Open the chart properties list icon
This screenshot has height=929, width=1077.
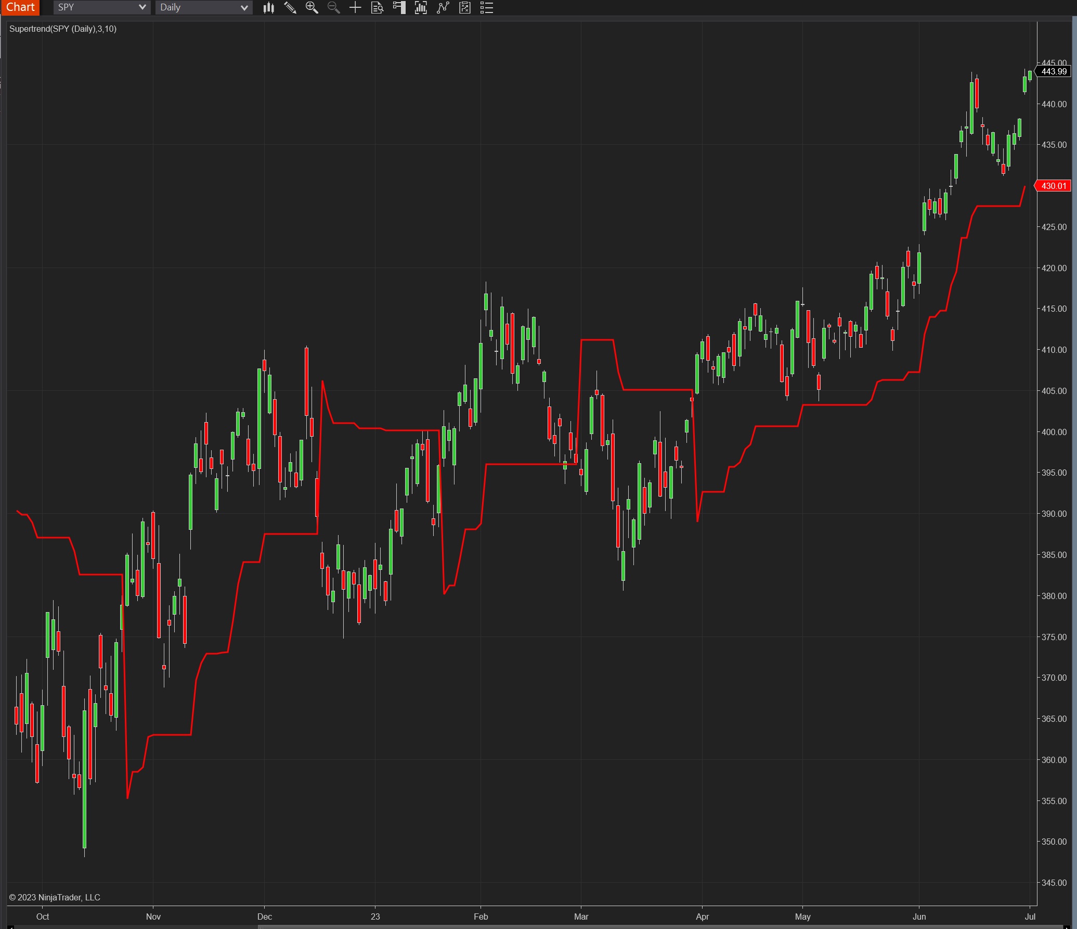[487, 8]
